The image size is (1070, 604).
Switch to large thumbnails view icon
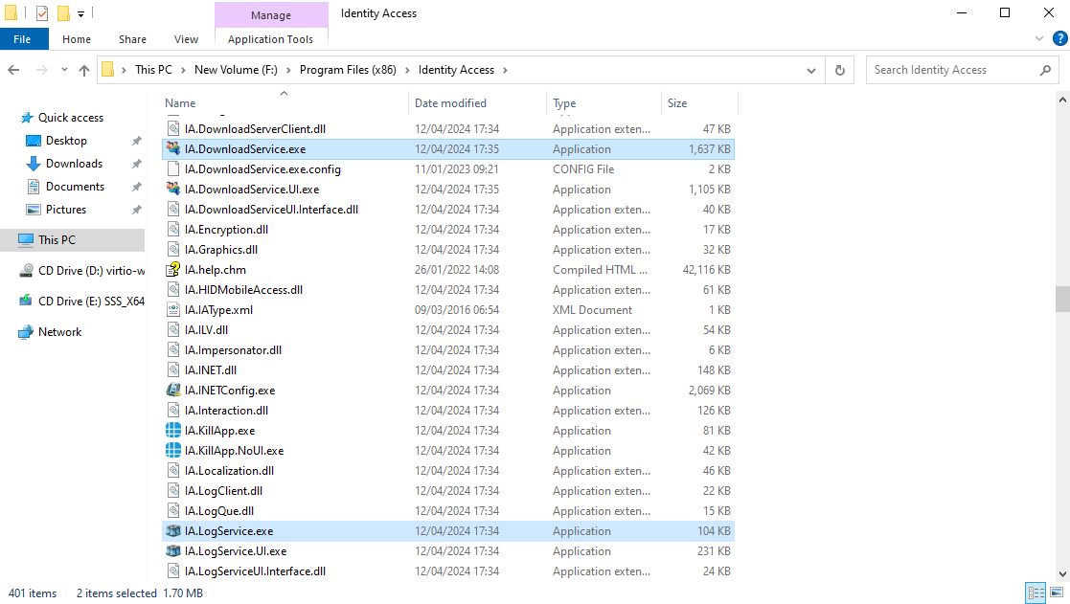click(1057, 593)
